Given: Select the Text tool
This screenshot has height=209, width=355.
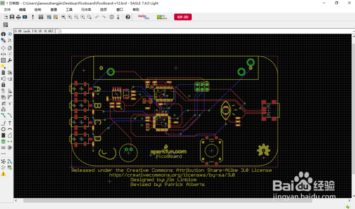Looking at the screenshot, I should coord(10,123).
